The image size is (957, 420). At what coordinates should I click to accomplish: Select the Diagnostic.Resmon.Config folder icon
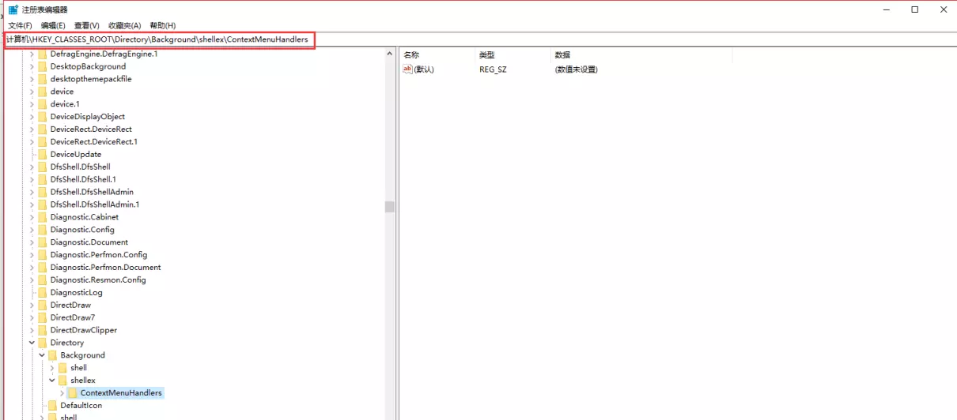pos(43,280)
